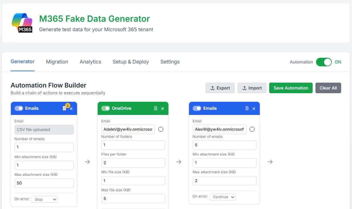The width and height of the screenshot is (352, 209).
Task: Switch to the Migration tab
Action: click(x=57, y=62)
